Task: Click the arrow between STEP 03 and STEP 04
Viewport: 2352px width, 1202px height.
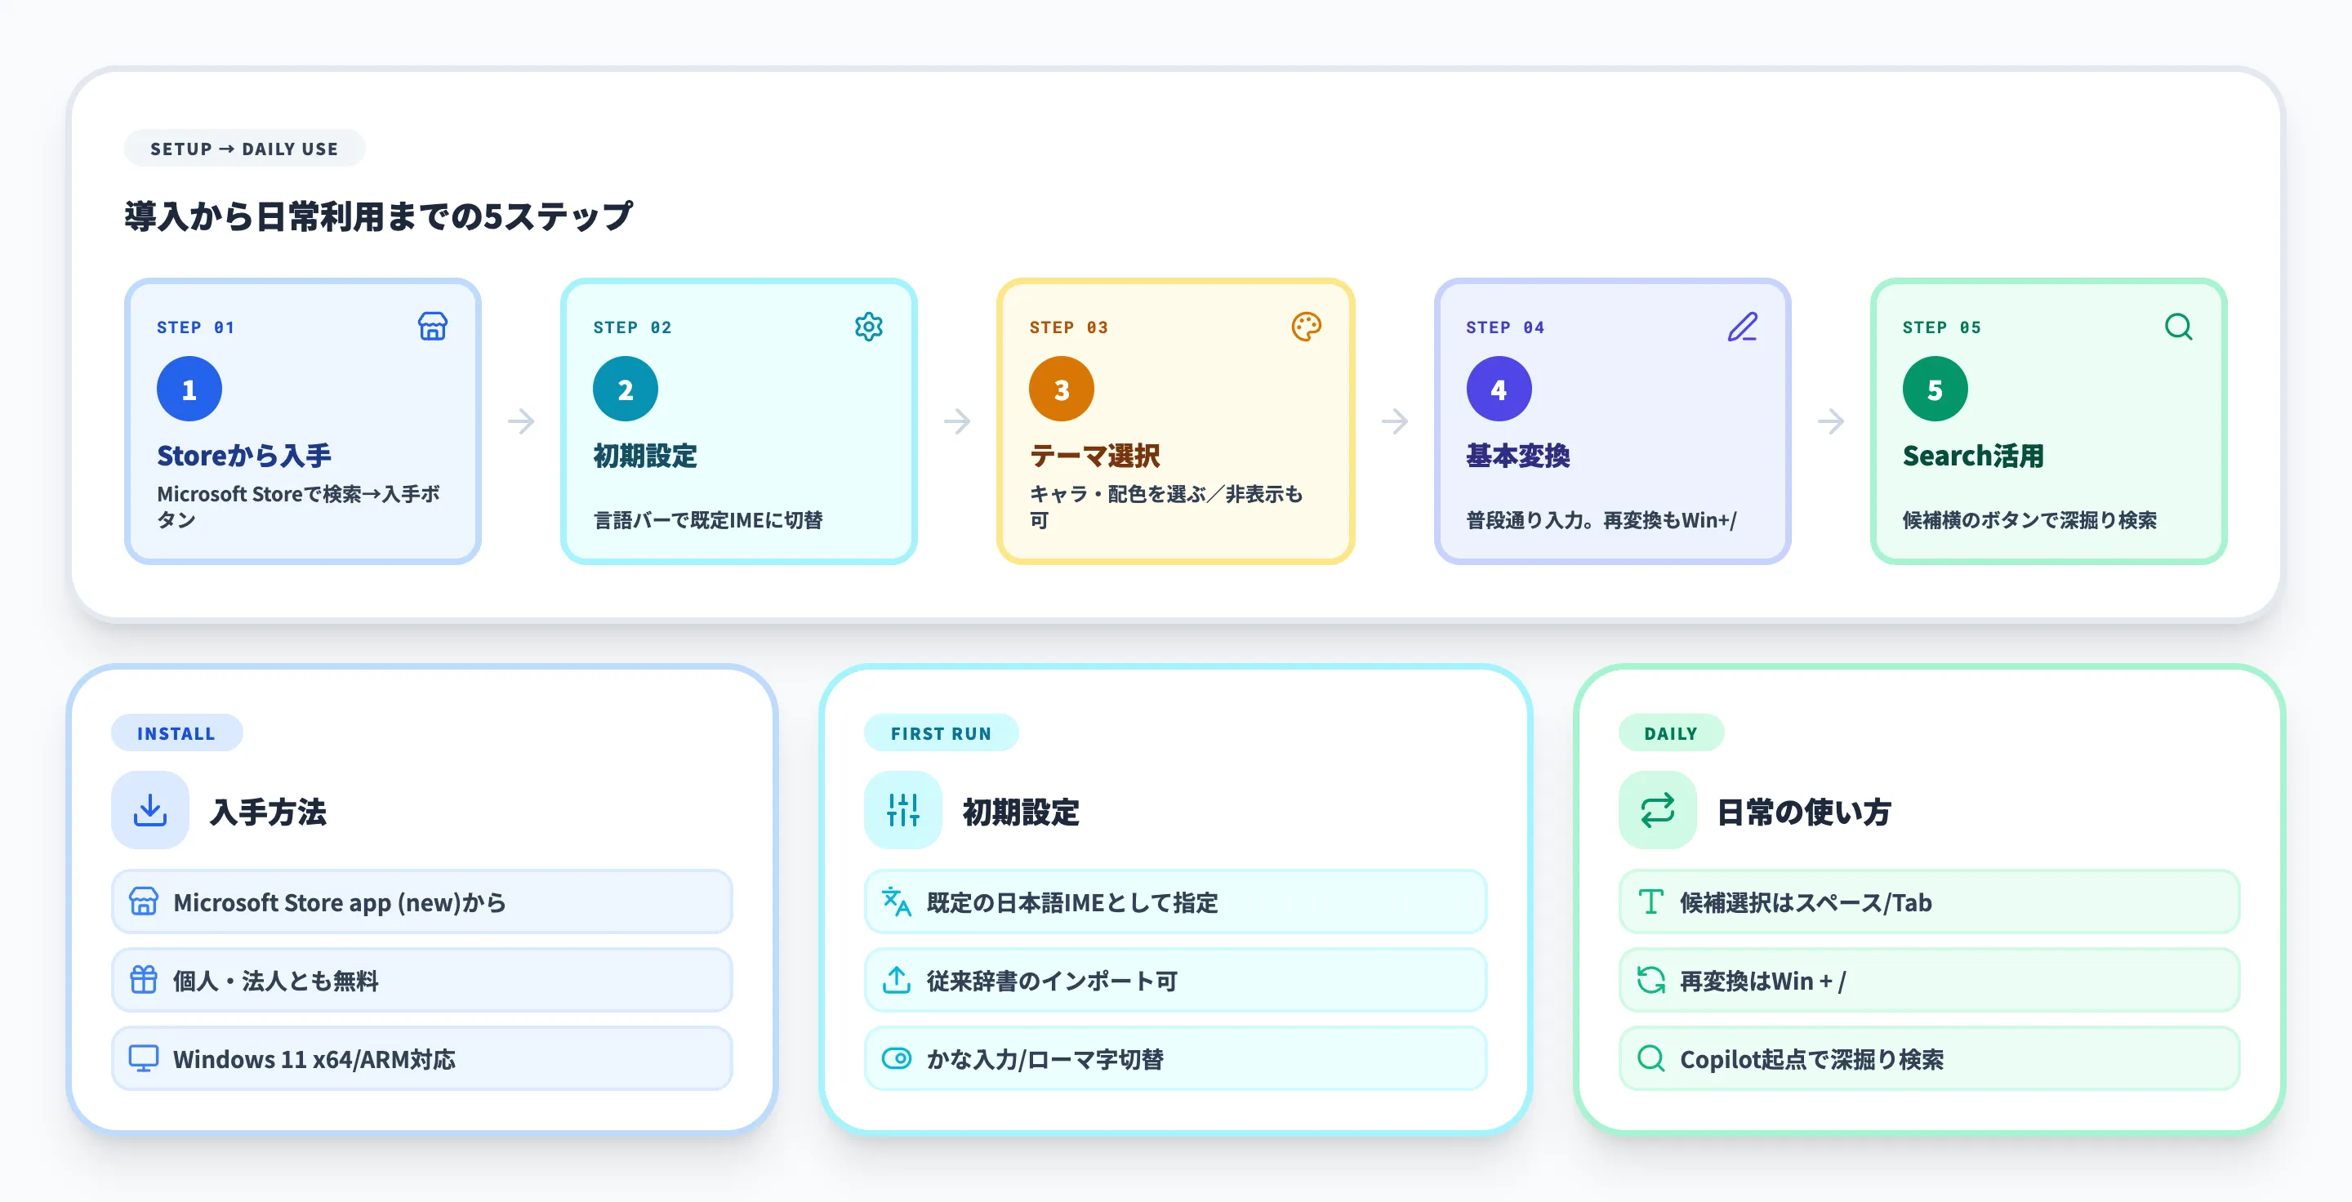Action: coord(1394,421)
